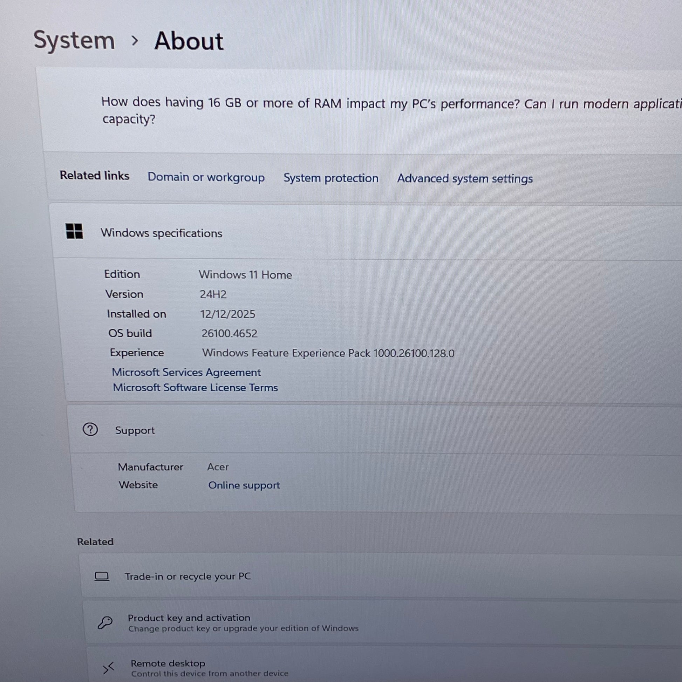Click the key icon for Product key
682x682 pixels.
coord(105,623)
